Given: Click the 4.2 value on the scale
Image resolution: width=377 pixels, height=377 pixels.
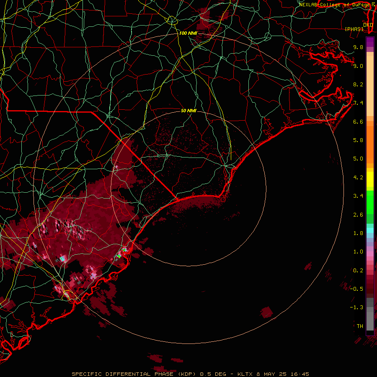Looking at the screenshot, I should pos(358,178).
